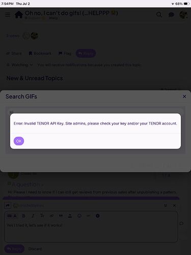
Task: Go to the forum home icon
Action: pos(19,14)
